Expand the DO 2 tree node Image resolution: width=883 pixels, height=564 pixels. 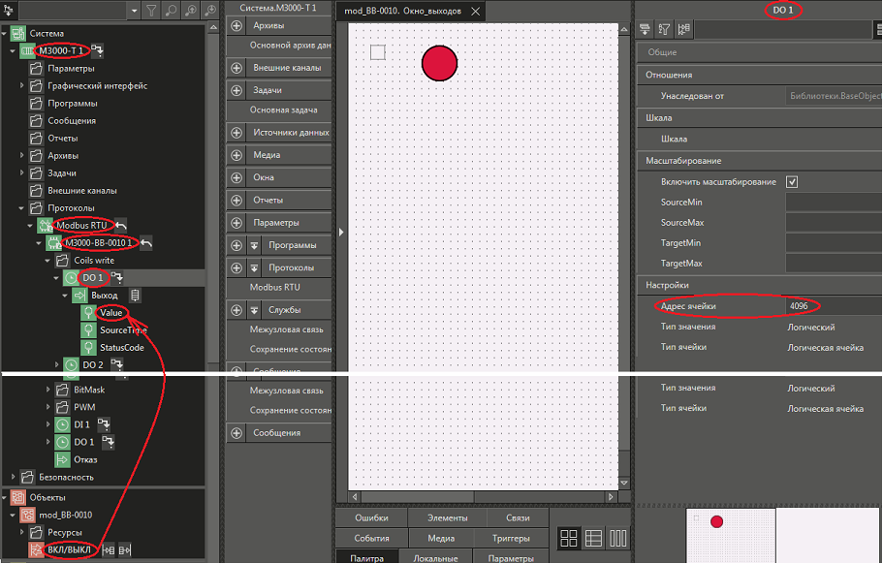tap(57, 365)
